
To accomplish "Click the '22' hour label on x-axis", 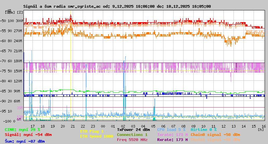I will coord(83,126).
